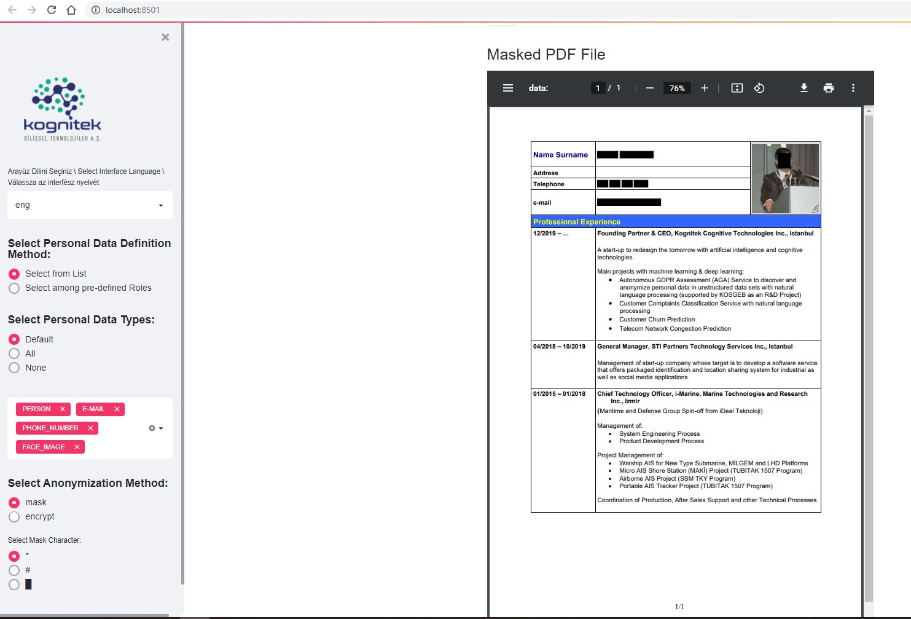Go back in browser history
Viewport: 911px width, 619px height.
click(x=12, y=10)
